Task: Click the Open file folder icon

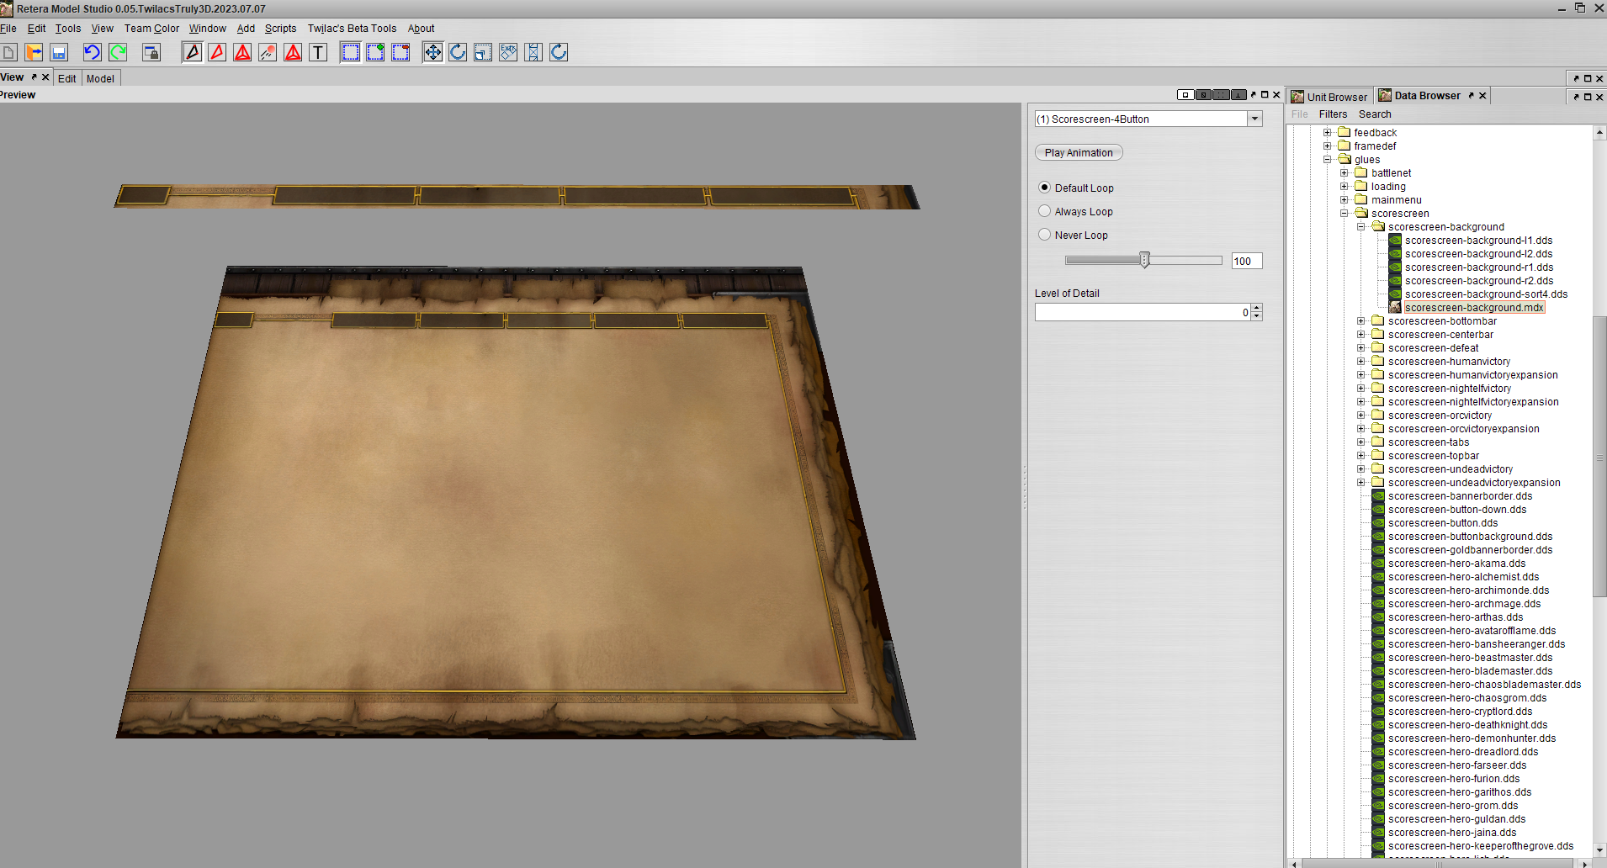Action: [34, 52]
